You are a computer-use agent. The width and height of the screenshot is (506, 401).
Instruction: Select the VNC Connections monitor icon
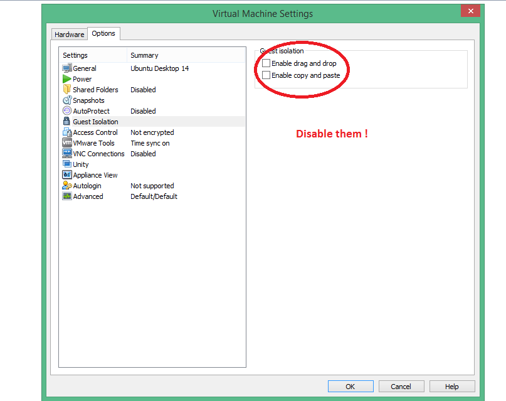pos(67,153)
